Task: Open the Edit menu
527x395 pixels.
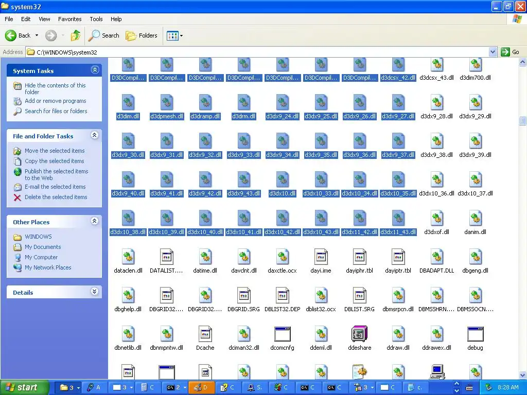Action: click(x=26, y=19)
